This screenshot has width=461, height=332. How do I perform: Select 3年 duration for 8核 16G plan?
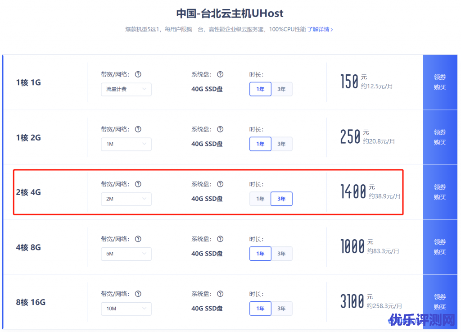click(x=281, y=309)
